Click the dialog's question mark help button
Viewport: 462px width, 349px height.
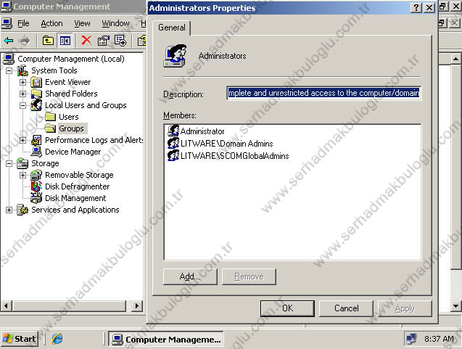tap(416, 8)
